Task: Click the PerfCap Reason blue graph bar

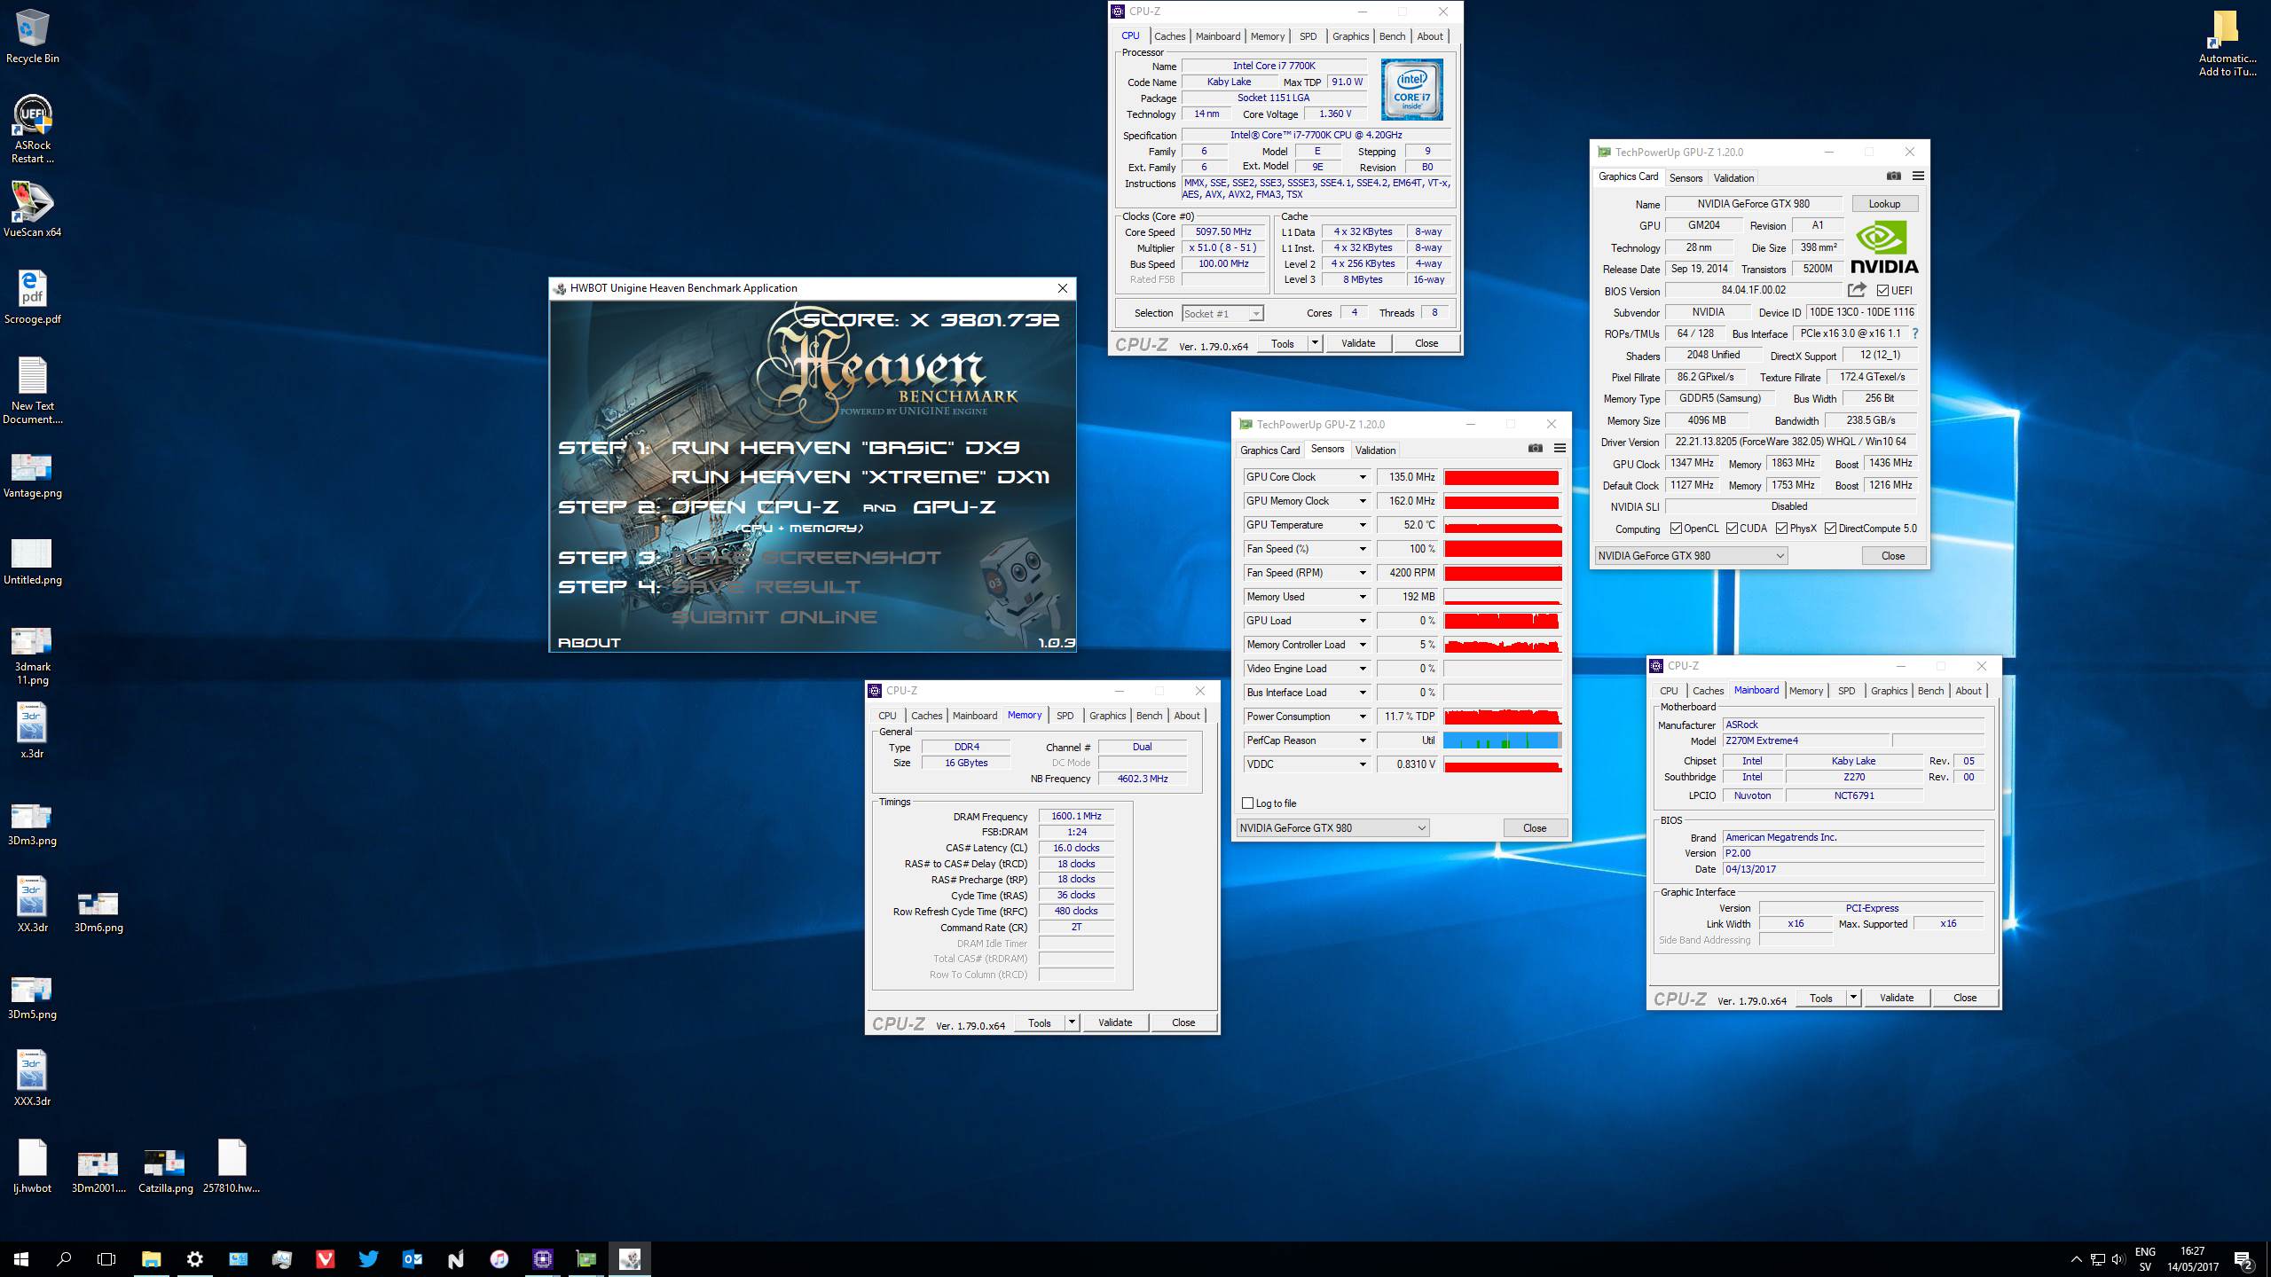Action: tap(1502, 740)
